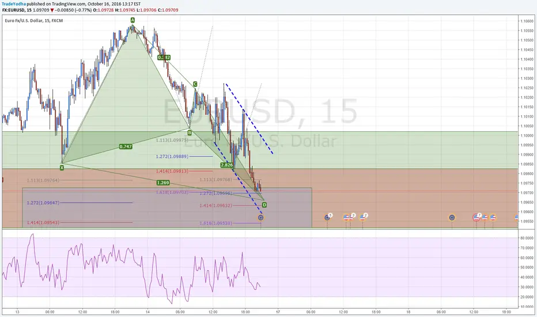Open the EU event marker before the 18 date
Image resolution: width=537 pixels, height=317 pixels.
coord(452,217)
